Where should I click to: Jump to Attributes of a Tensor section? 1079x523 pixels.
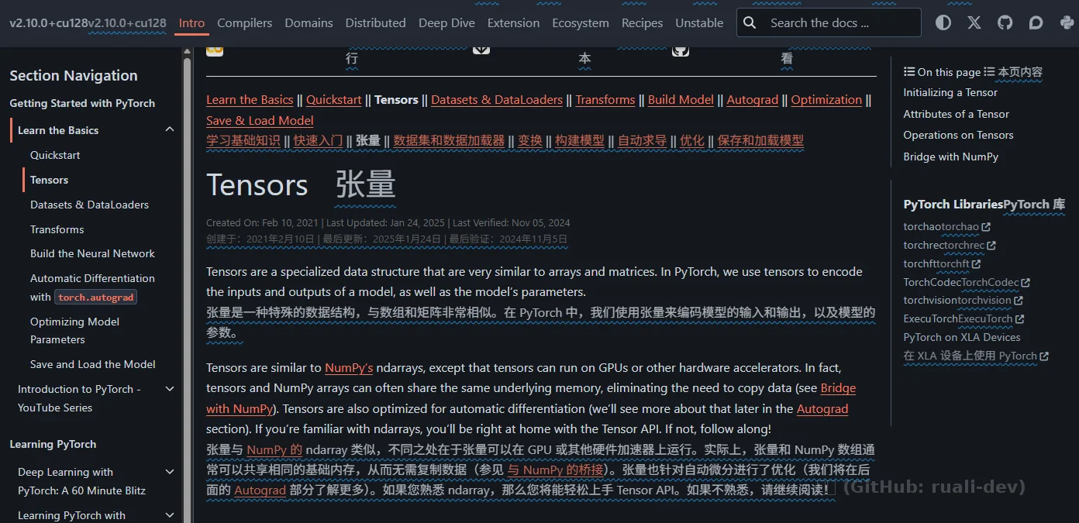coord(956,114)
